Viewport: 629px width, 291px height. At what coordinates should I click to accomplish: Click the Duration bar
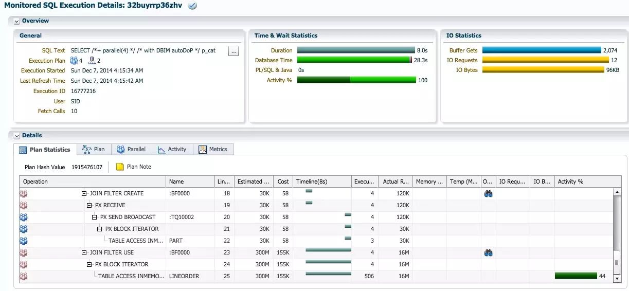[356, 50]
